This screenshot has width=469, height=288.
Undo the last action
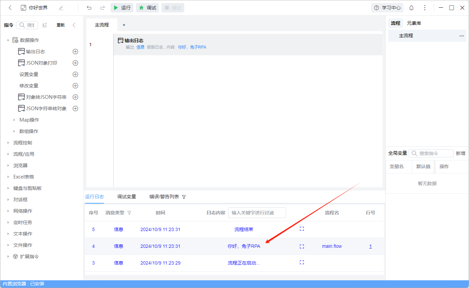point(89,8)
